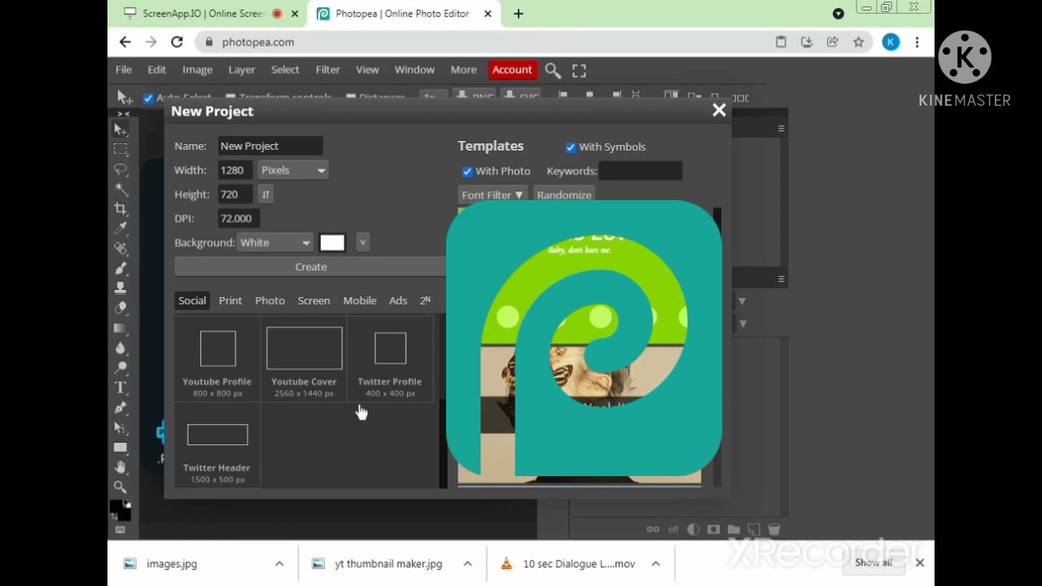Switch to the Screen presets tab
This screenshot has height=586, width=1042.
tap(313, 301)
